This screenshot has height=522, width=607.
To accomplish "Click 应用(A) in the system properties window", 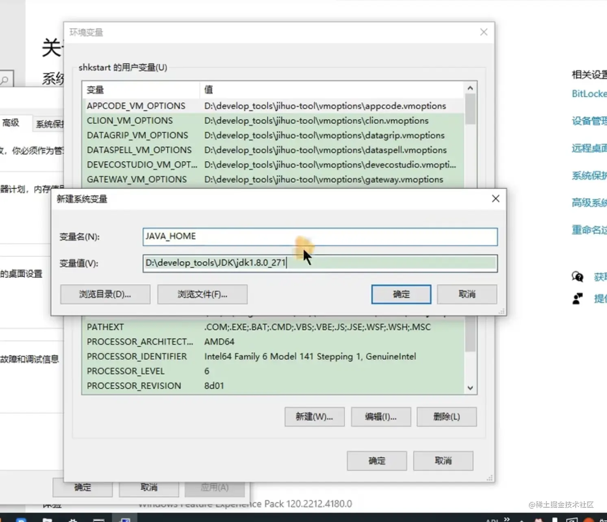I will (215, 487).
